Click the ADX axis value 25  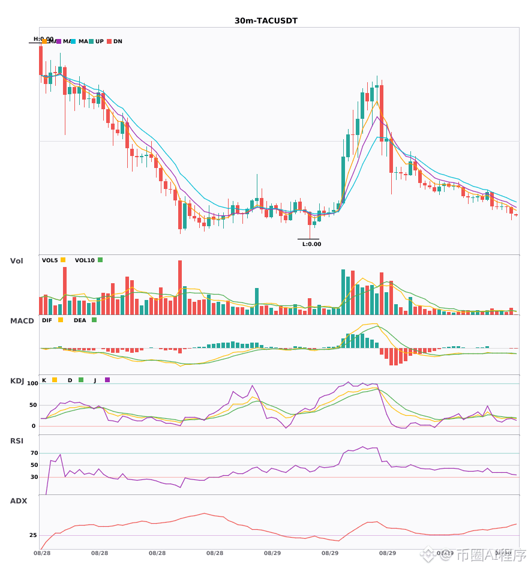[33, 535]
